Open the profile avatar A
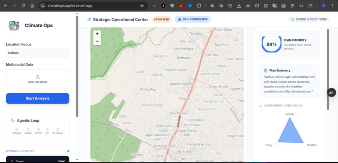 click(323, 6)
